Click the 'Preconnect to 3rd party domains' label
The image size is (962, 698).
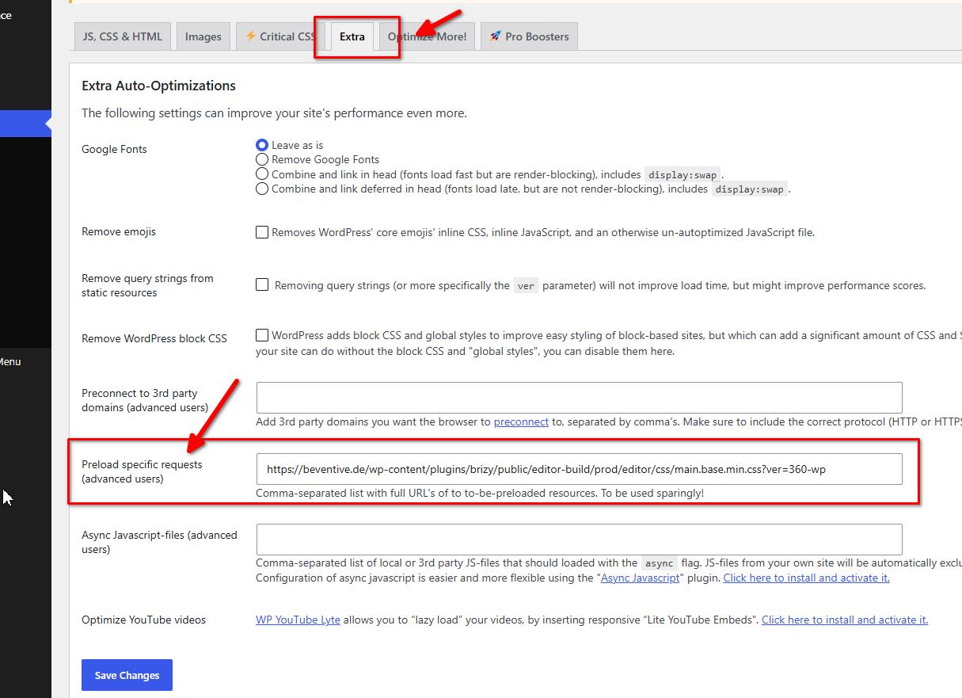point(145,400)
